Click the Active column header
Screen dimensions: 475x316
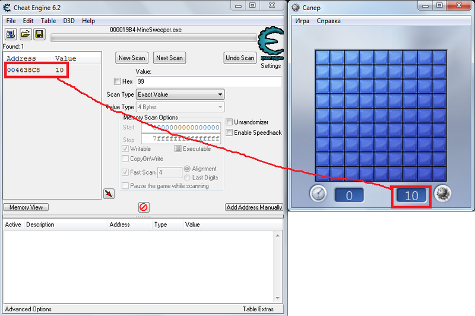pyautogui.click(x=13, y=225)
